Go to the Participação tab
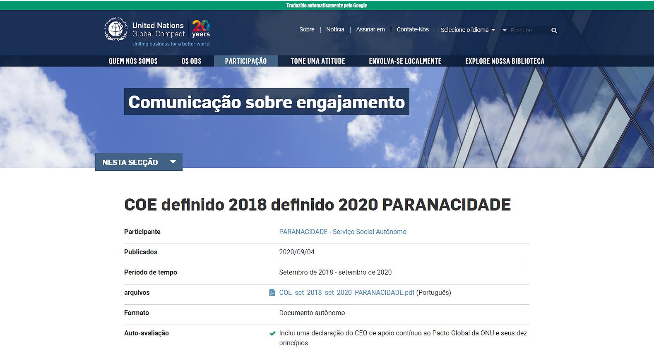The image size is (654, 349). (246, 61)
